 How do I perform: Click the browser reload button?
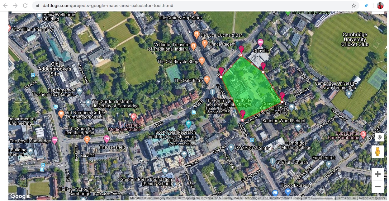(25, 6)
